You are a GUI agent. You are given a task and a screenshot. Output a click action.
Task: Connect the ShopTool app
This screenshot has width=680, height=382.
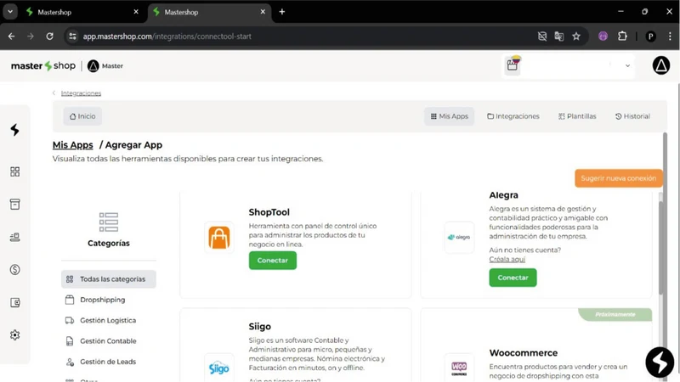[272, 261]
